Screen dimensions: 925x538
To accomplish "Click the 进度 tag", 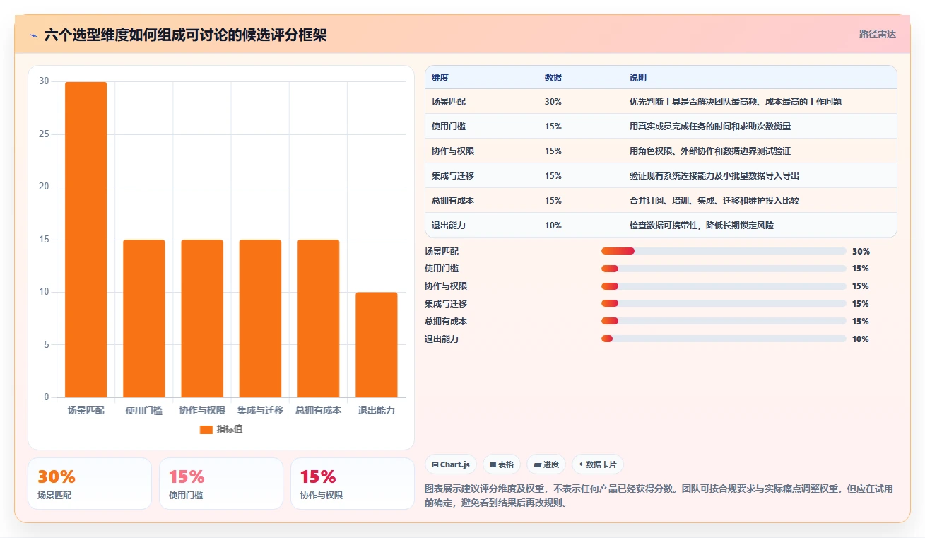I will coord(546,464).
